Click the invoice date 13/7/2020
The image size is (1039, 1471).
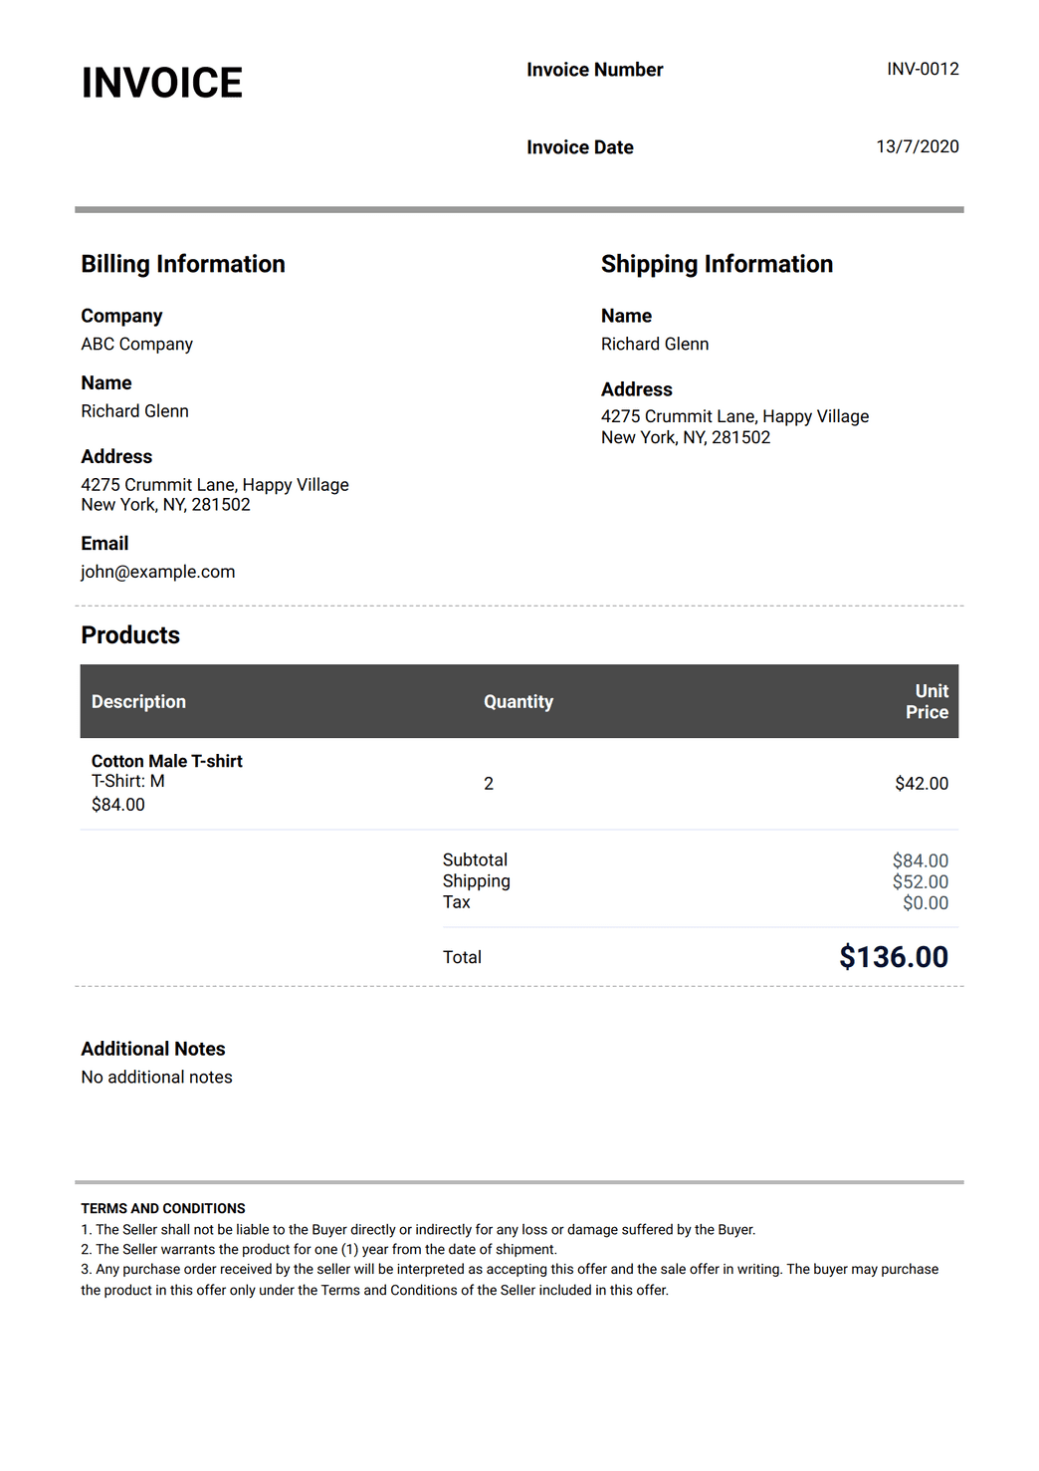point(917,146)
